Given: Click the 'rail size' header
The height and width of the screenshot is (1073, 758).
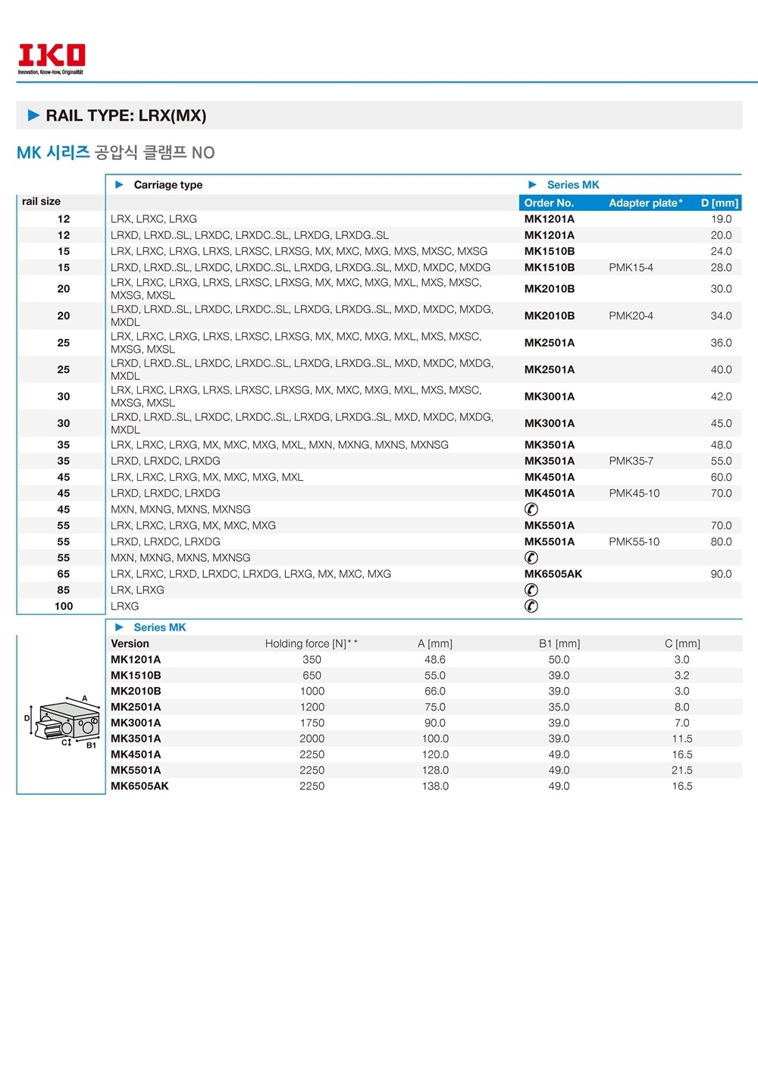Looking at the screenshot, I should [41, 202].
